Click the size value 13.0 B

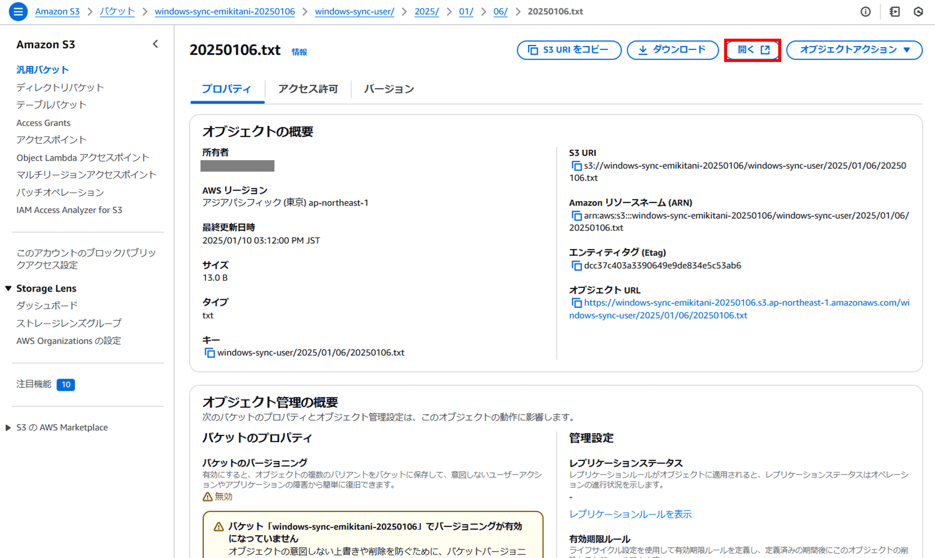pyautogui.click(x=215, y=278)
